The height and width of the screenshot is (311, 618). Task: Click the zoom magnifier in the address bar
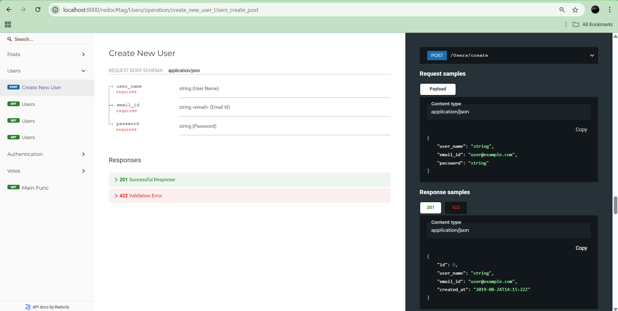click(x=562, y=10)
